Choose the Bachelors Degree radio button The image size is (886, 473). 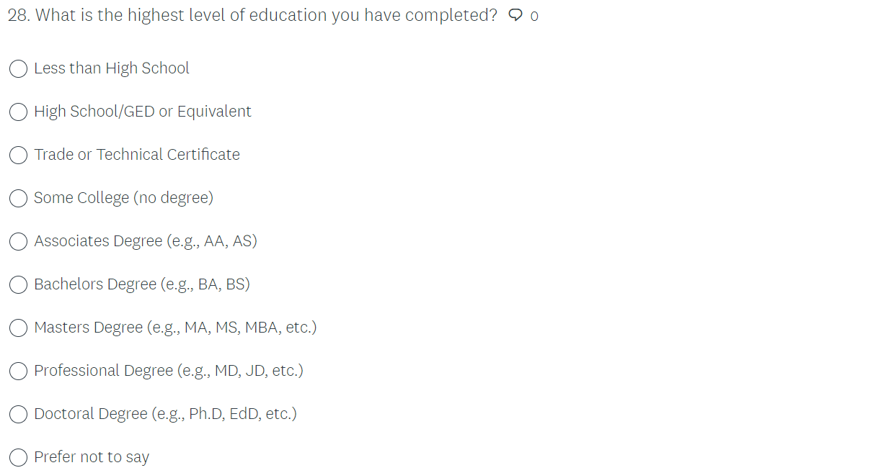19,284
